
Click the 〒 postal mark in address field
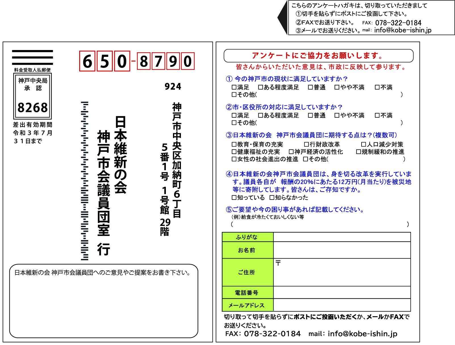pyautogui.click(x=278, y=263)
